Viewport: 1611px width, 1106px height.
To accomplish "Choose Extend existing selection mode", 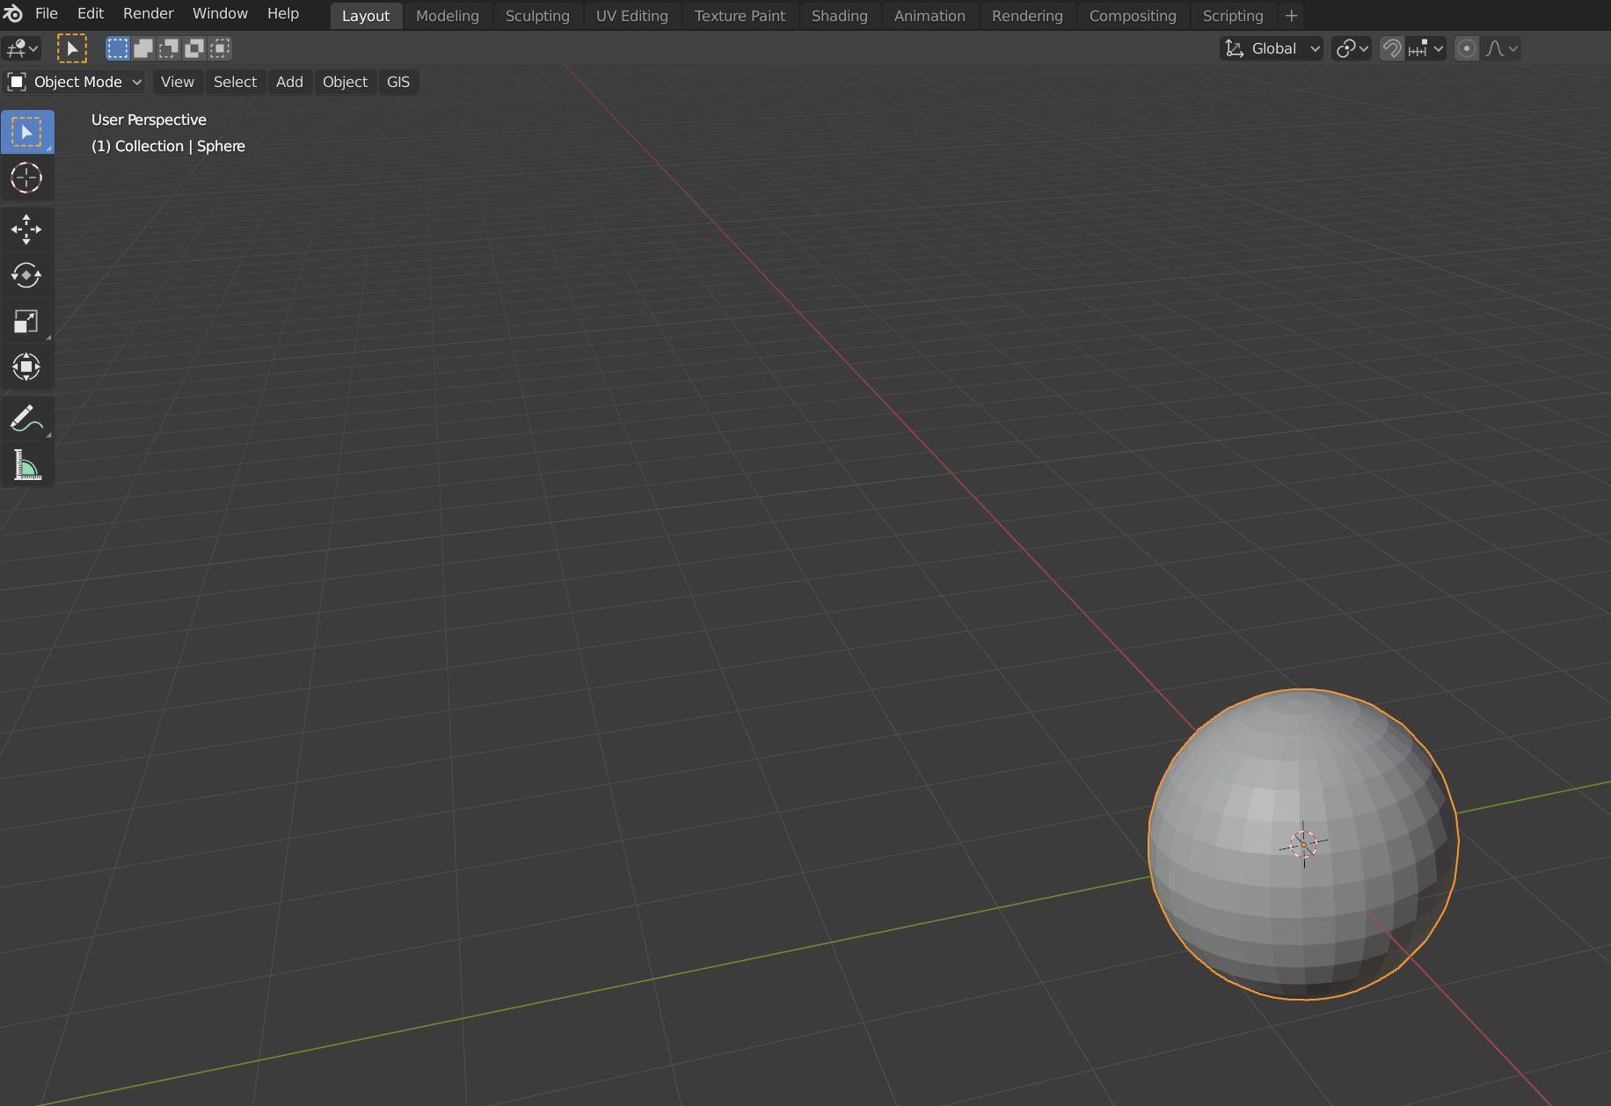I will click(142, 48).
